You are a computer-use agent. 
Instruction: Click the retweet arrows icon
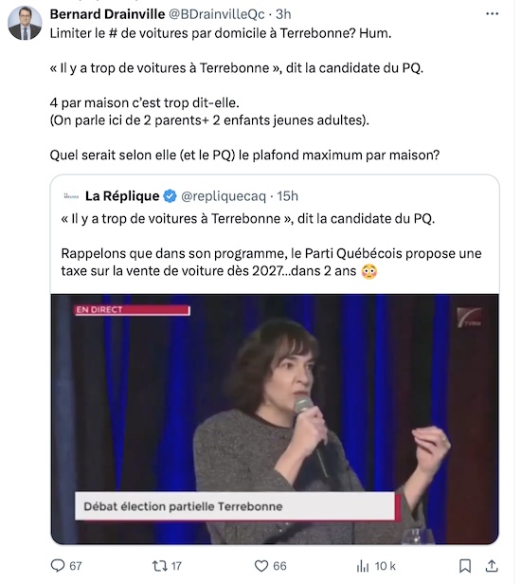(x=160, y=566)
